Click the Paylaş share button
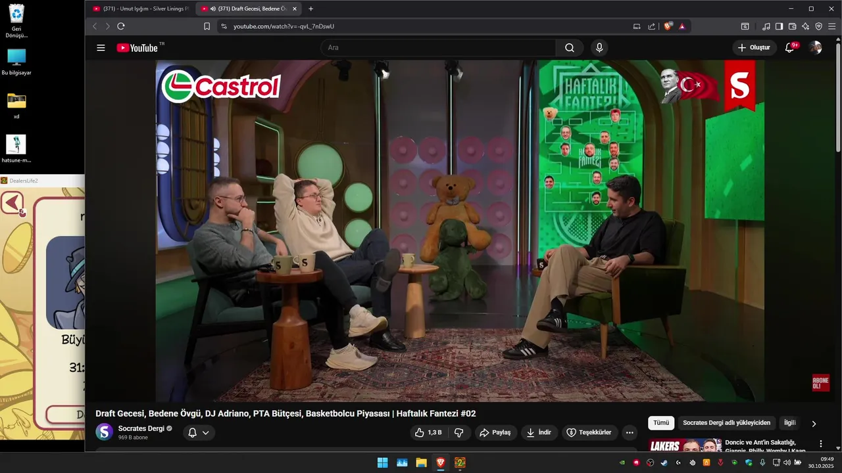 pos(495,432)
